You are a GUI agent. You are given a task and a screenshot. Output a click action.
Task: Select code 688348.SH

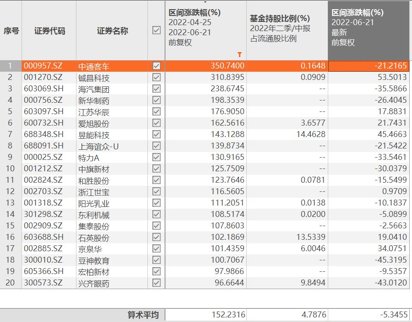pyautogui.click(x=43, y=134)
